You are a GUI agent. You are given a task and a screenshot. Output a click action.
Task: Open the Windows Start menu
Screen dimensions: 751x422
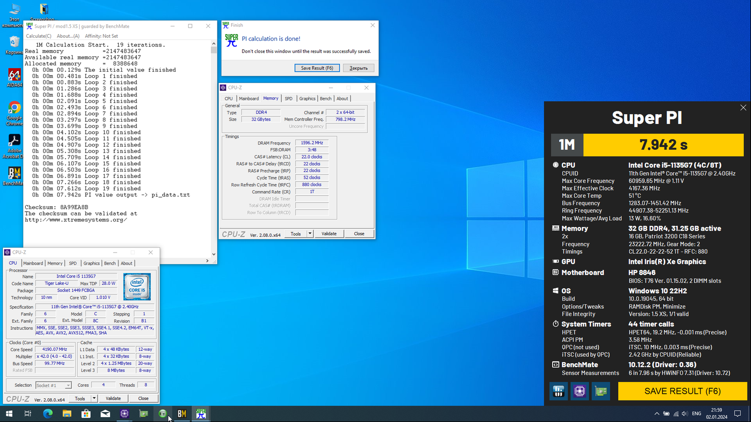tap(9, 413)
